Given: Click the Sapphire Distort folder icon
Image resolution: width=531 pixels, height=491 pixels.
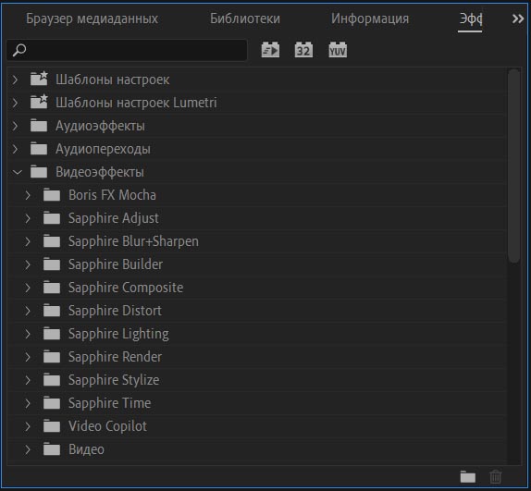Looking at the screenshot, I should tap(52, 311).
